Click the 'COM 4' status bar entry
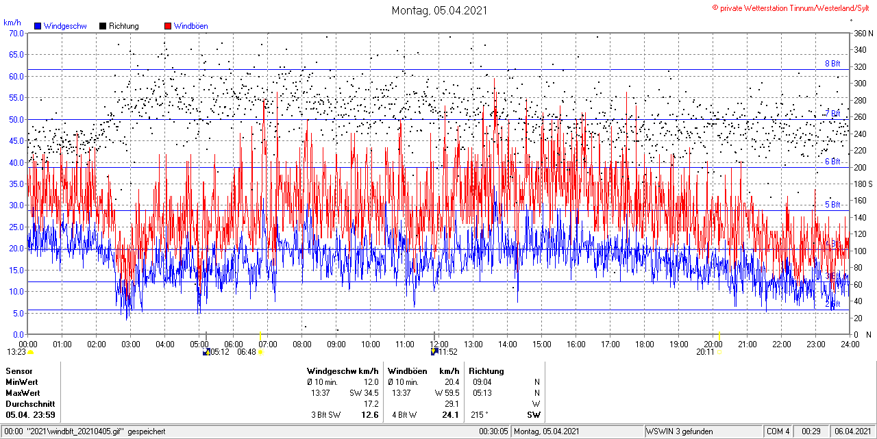Viewport: 877px width, 439px height. click(778, 431)
